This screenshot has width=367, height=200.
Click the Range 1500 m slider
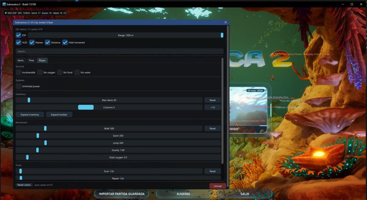[x=126, y=35]
